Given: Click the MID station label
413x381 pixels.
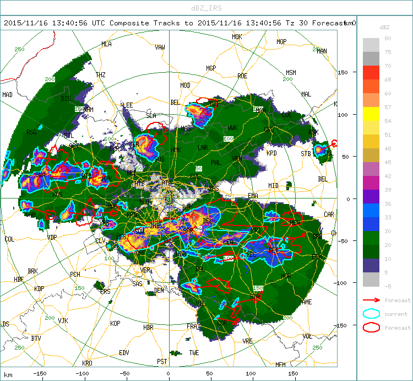Looking at the screenshot, I should [x=273, y=186].
